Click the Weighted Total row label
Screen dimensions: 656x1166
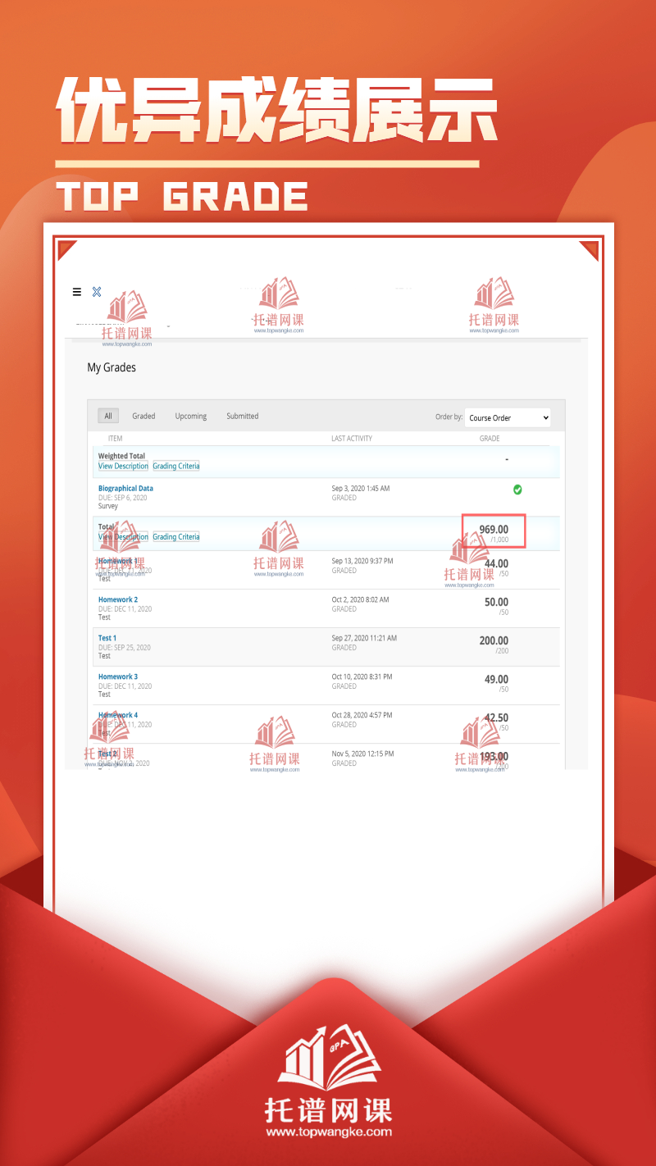pyautogui.click(x=121, y=456)
